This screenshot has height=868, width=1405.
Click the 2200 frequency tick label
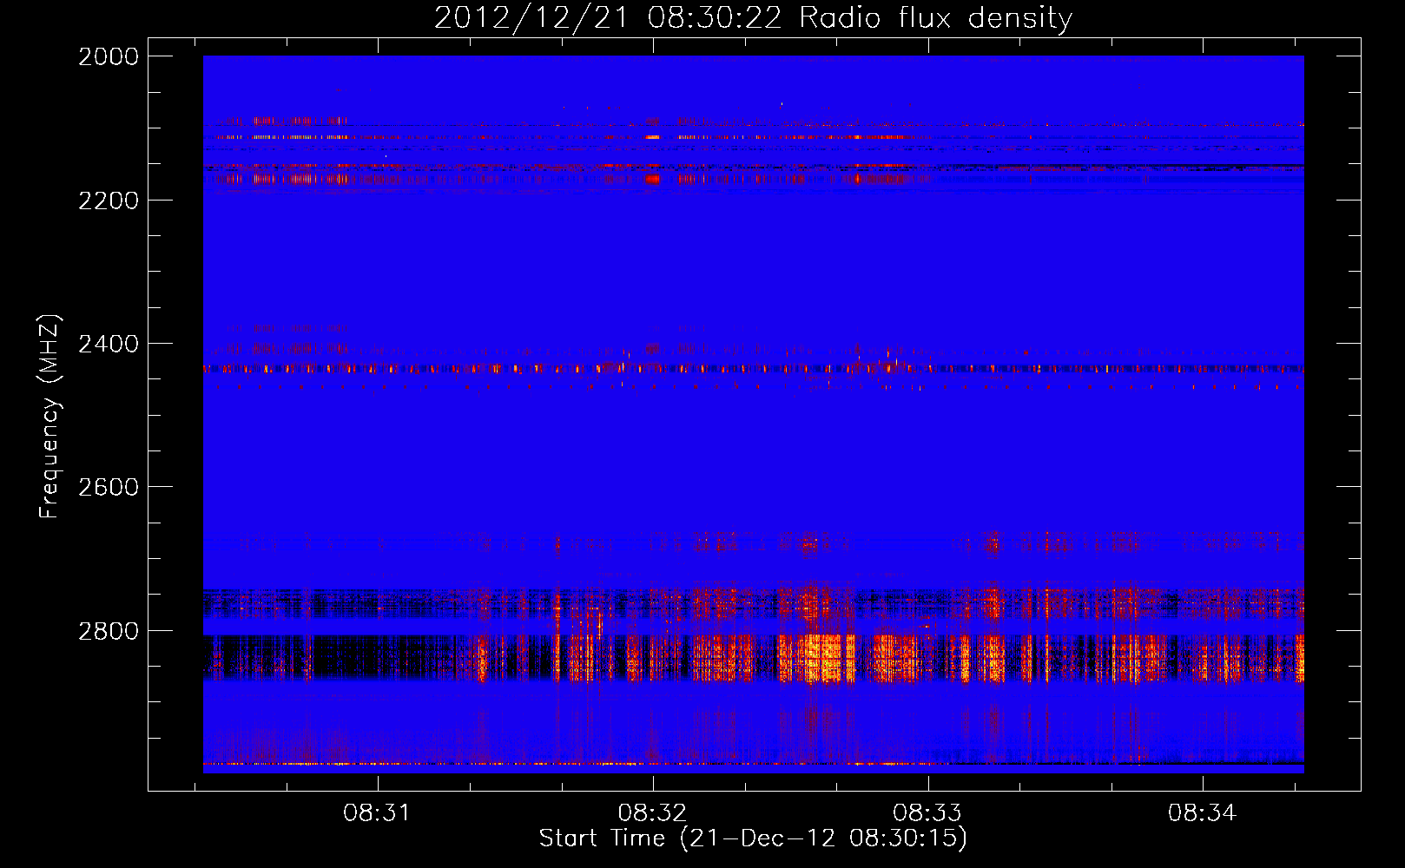point(109,201)
